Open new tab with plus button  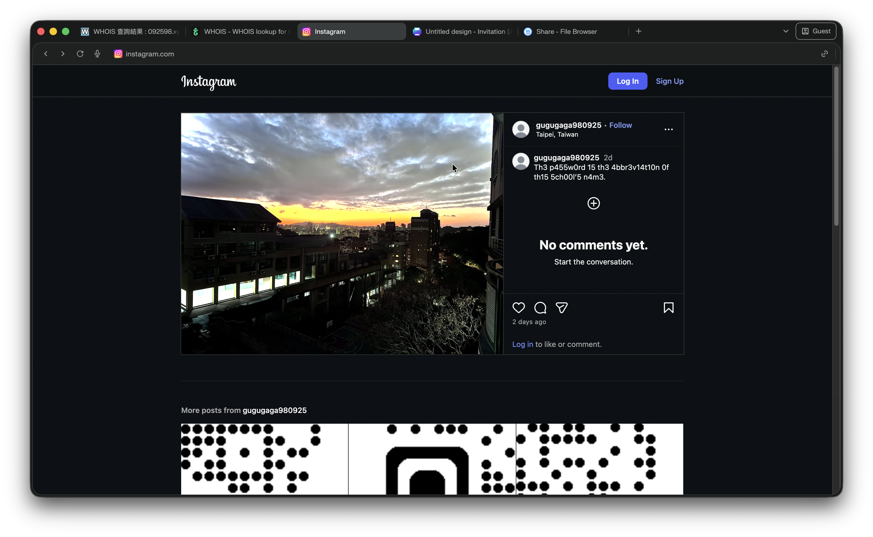click(x=638, y=31)
